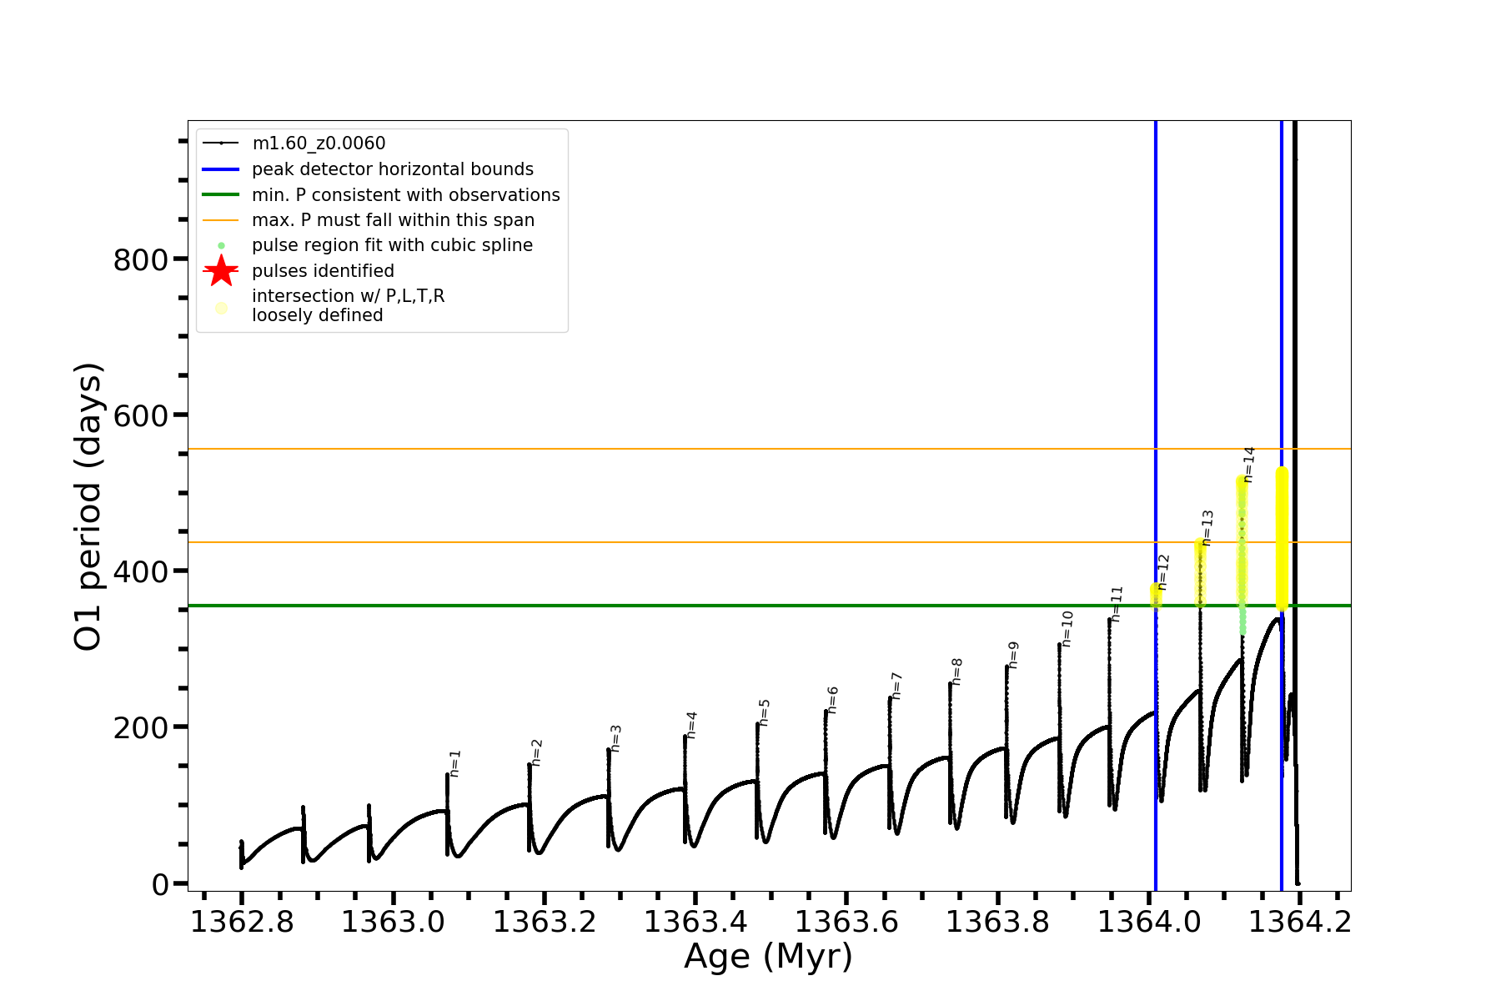This screenshot has height=1001, width=1501.
Task: Click the 'O1 period (days)' y-axis title
Action: (x=88, y=506)
